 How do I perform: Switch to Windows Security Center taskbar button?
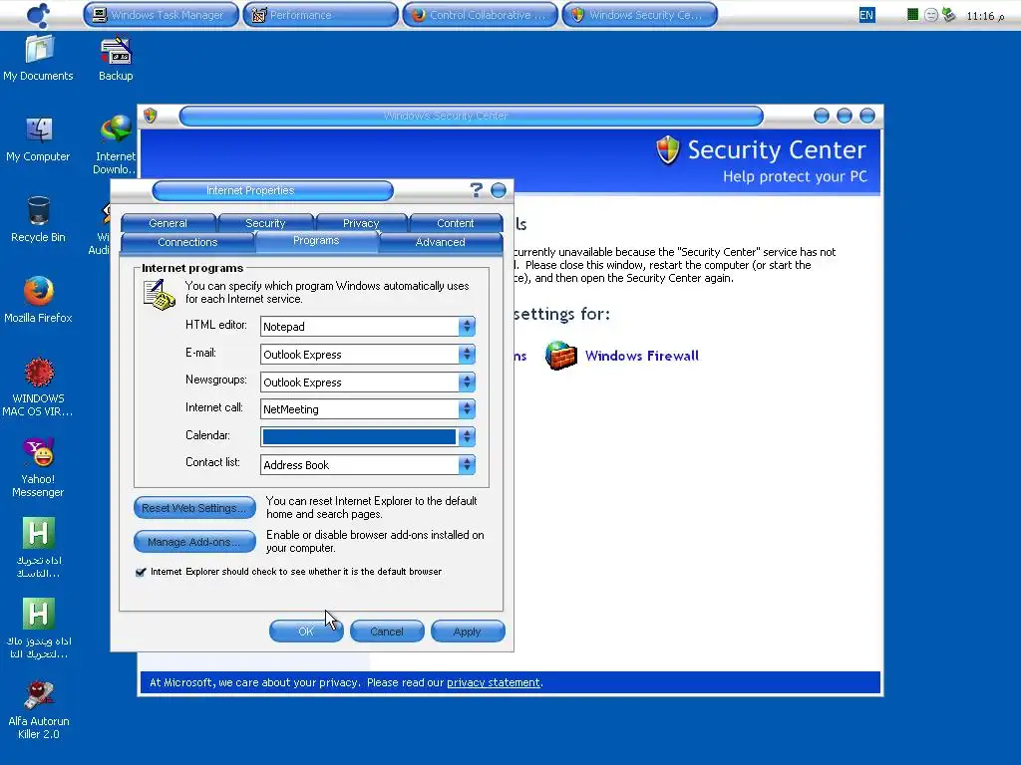639,14
